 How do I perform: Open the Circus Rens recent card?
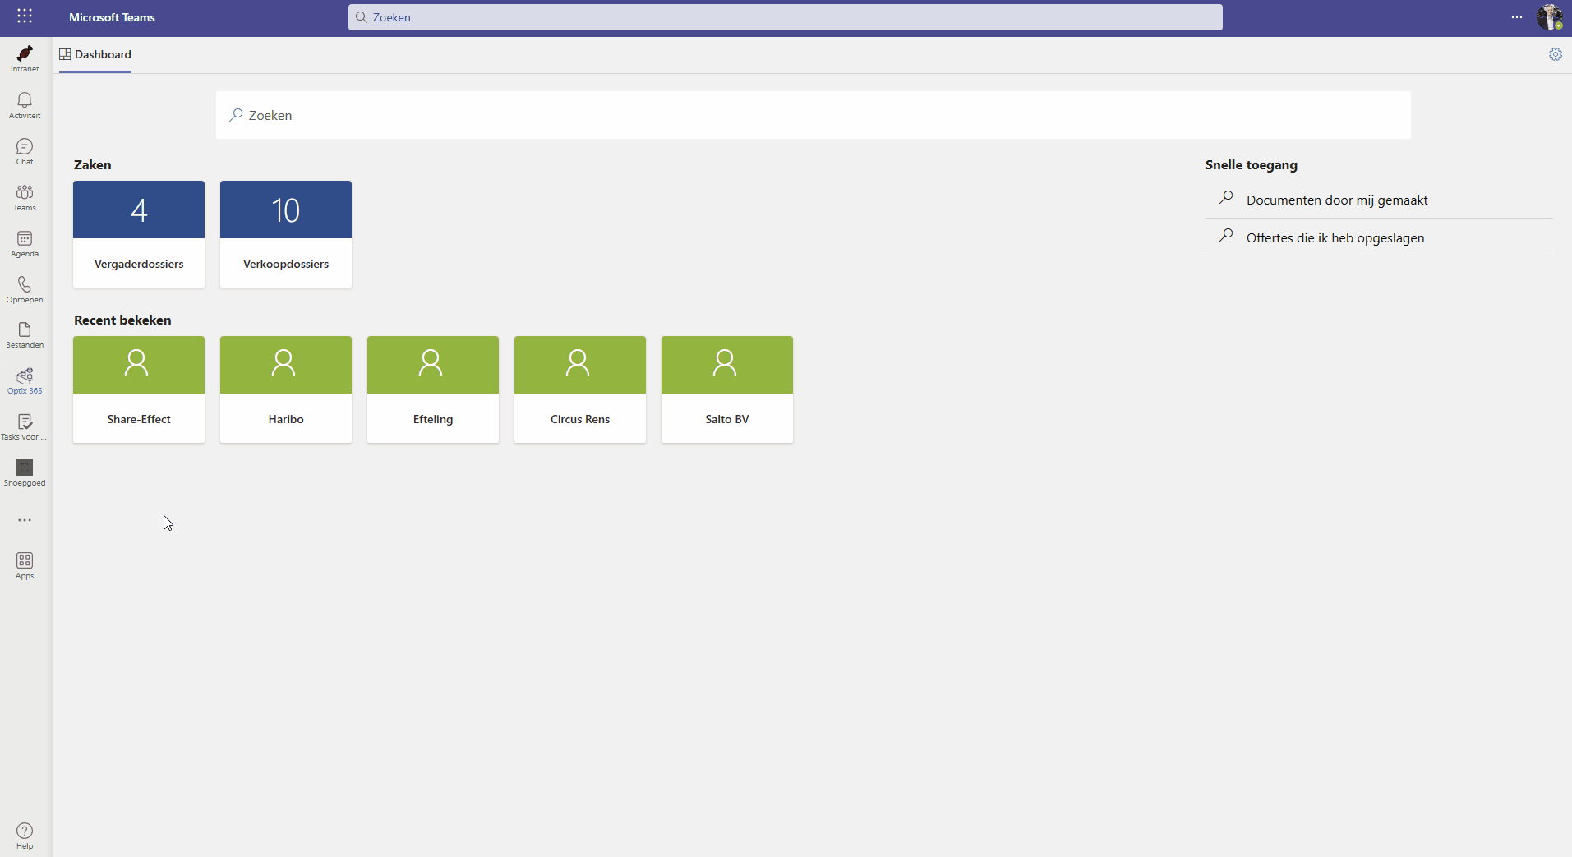pos(580,389)
